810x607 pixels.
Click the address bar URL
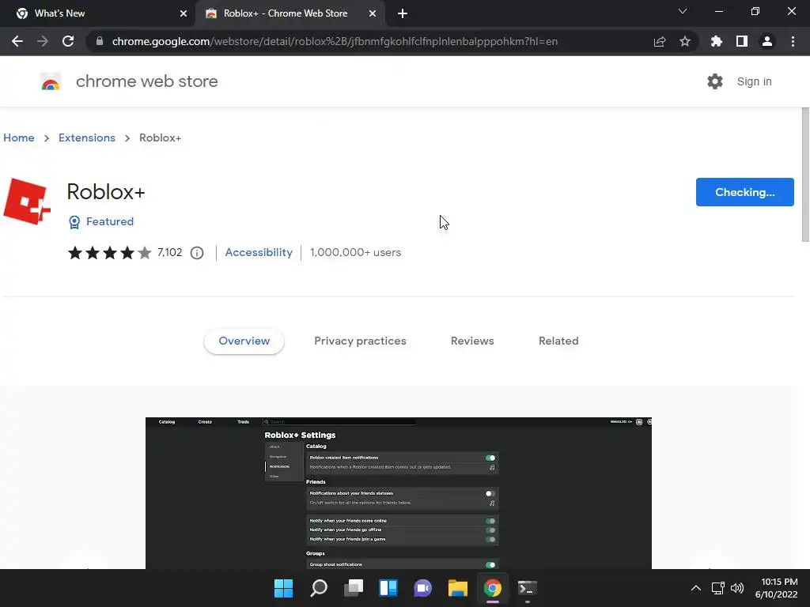[x=335, y=41]
